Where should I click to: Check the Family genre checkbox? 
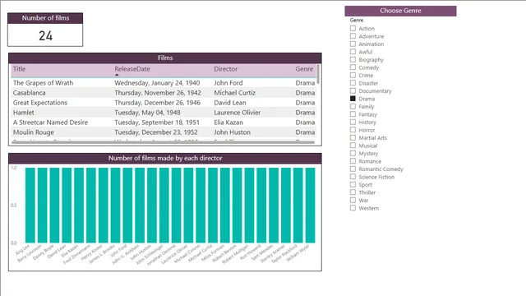point(353,106)
